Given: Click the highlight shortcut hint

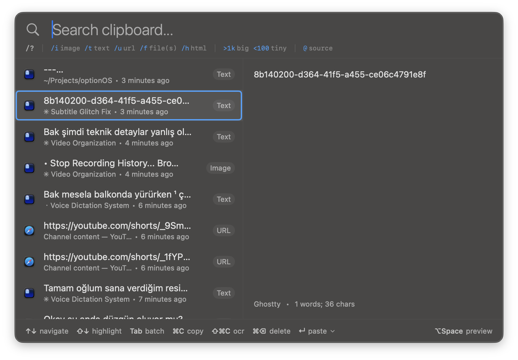Looking at the screenshot, I should click(99, 331).
